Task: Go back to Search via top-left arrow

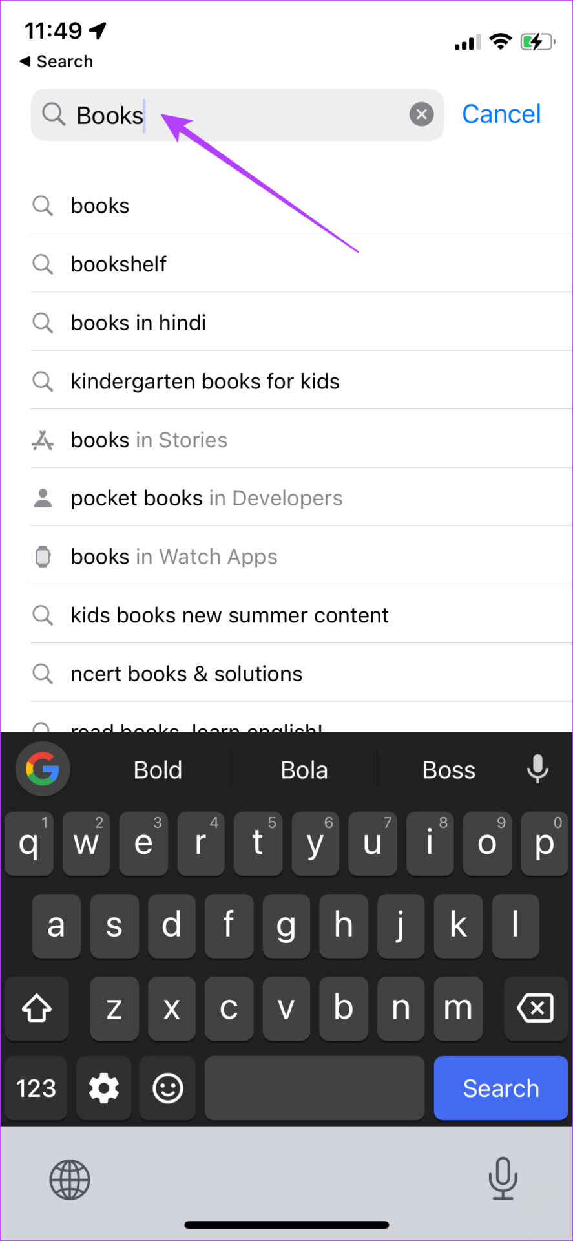Action: [x=56, y=61]
